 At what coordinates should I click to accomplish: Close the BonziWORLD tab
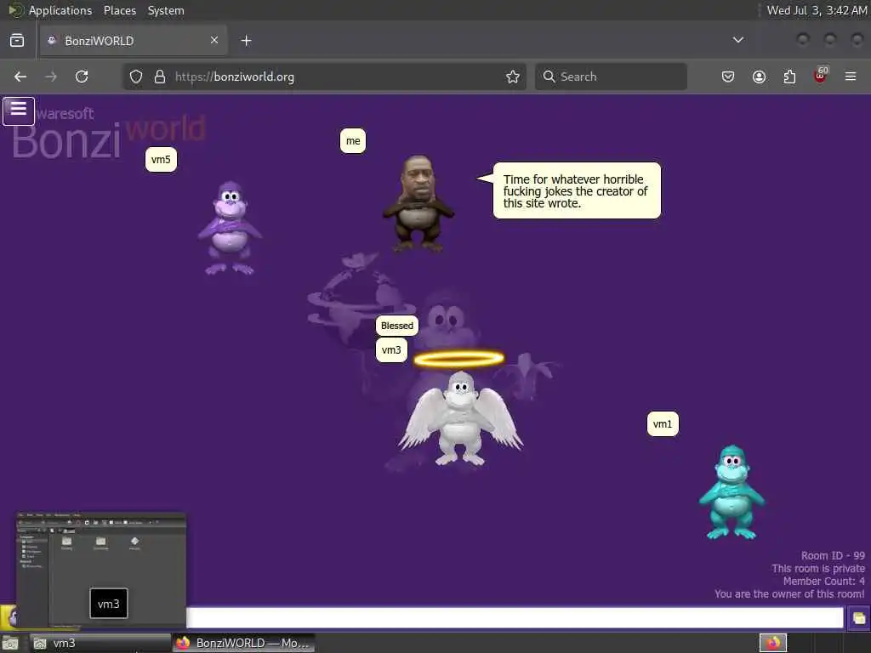point(214,40)
